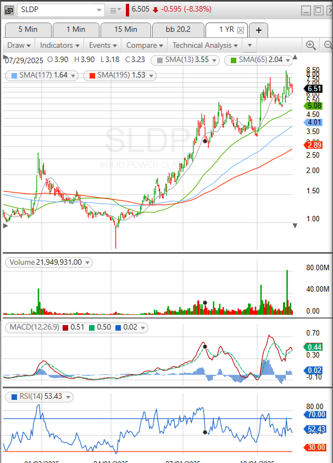This screenshot has height=463, width=333.
Task: Click the zoom out magnifier icon
Action: pos(328,45)
